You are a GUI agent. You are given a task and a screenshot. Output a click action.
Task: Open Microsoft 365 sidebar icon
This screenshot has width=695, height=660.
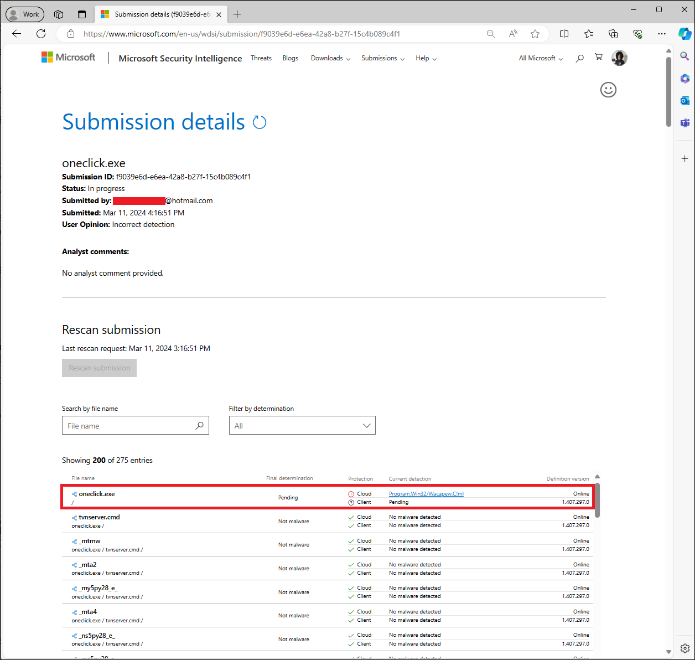click(x=685, y=79)
